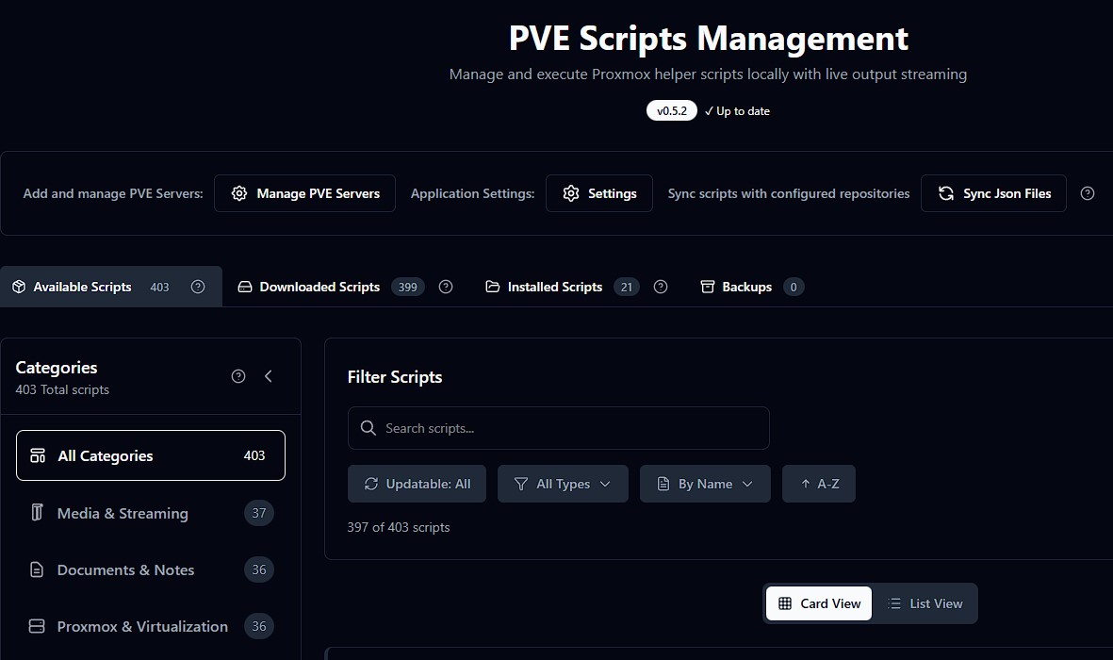The width and height of the screenshot is (1113, 660).
Task: Collapse the Categories sidebar with the chevron
Action: 269,375
